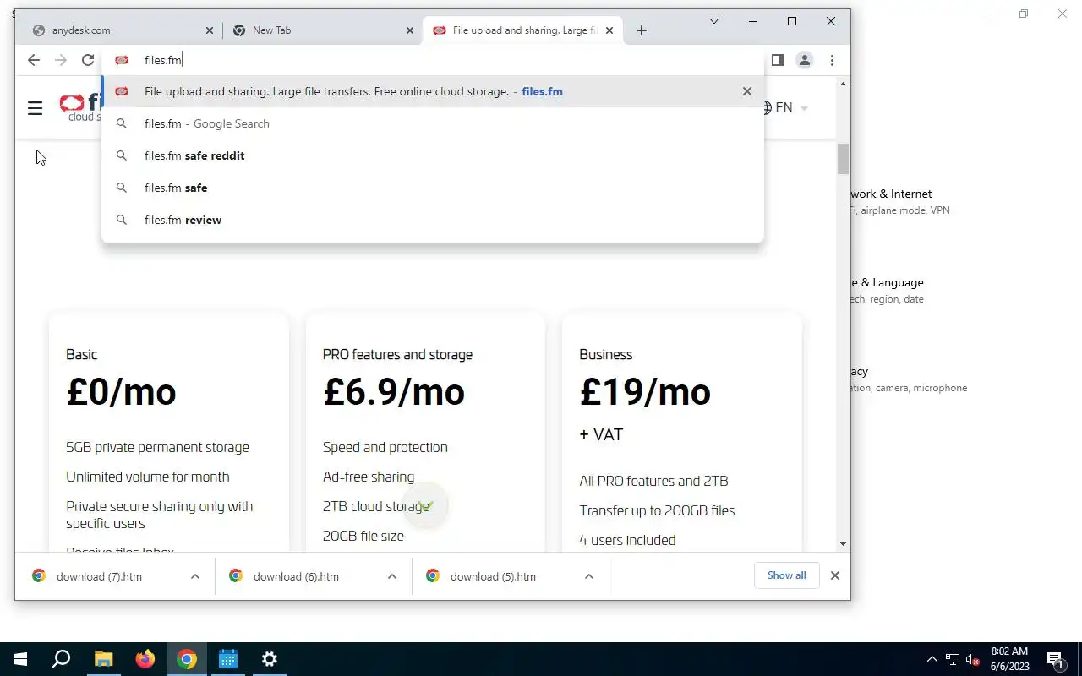Click the Chrome back arrow

click(34, 60)
